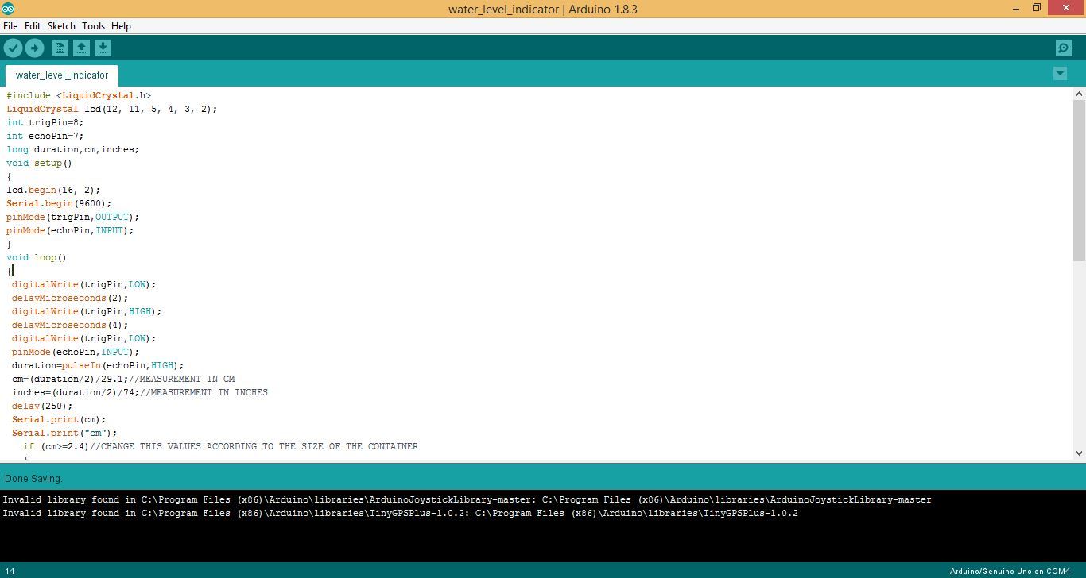Create a new sketch with the page icon
Viewport: 1086px width, 578px height.
tap(60, 48)
